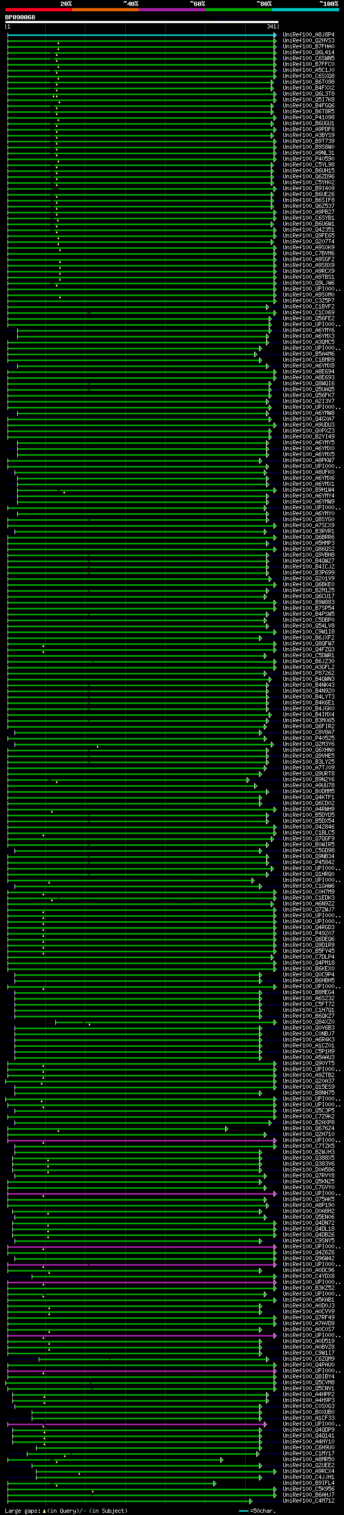Open hit UniRef100_Q90YT5
Screen dimensions: 344x1515
pos(309,1064)
